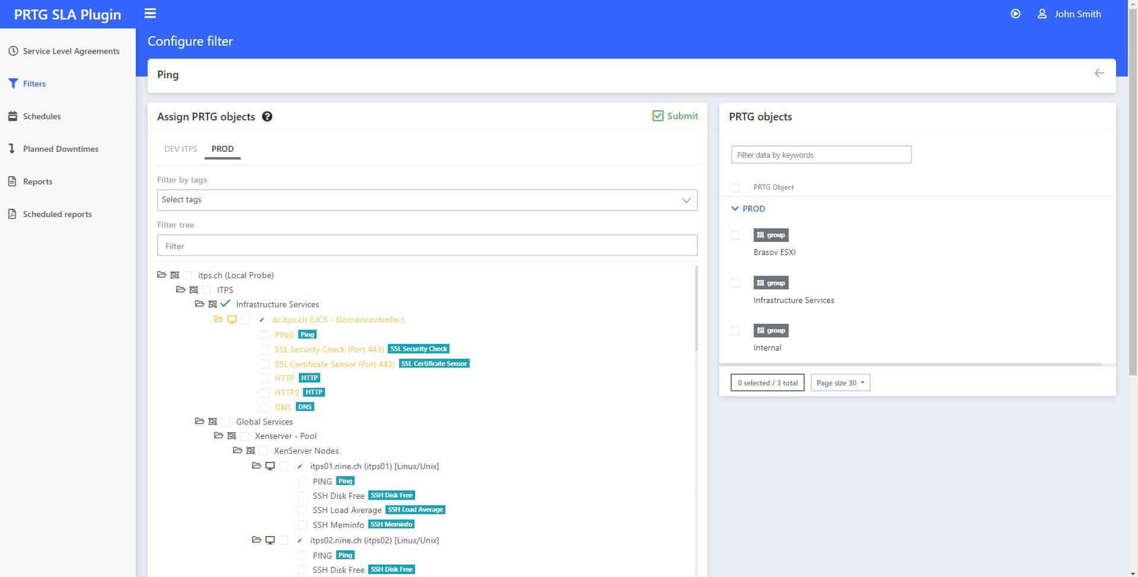The height and width of the screenshot is (577, 1138).
Task: Collapse the PROD group chevron
Action: [735, 209]
